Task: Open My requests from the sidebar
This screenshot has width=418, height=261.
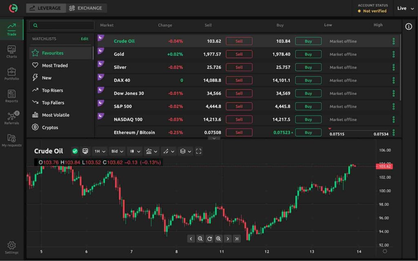Action: [x=12, y=141]
